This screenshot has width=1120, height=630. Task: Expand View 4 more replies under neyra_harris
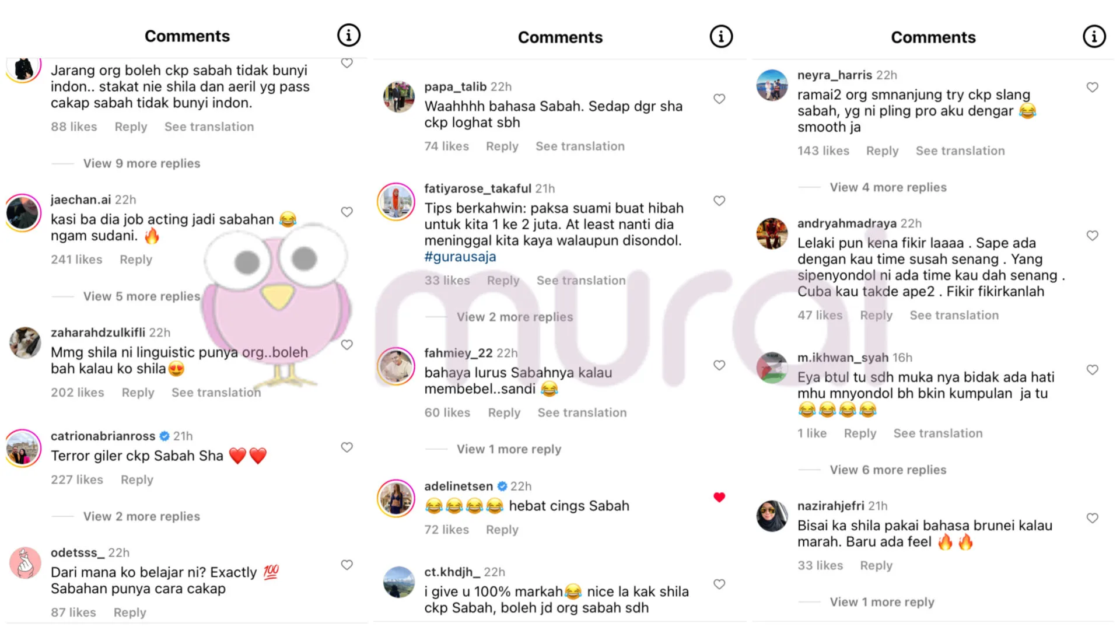(x=888, y=187)
